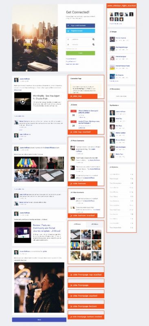149x326 pixels.
Task: Switch to the JS Videos tab
Action: 95,224
